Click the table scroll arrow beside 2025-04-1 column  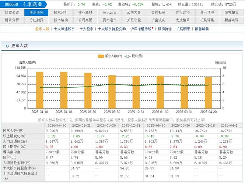(240, 125)
